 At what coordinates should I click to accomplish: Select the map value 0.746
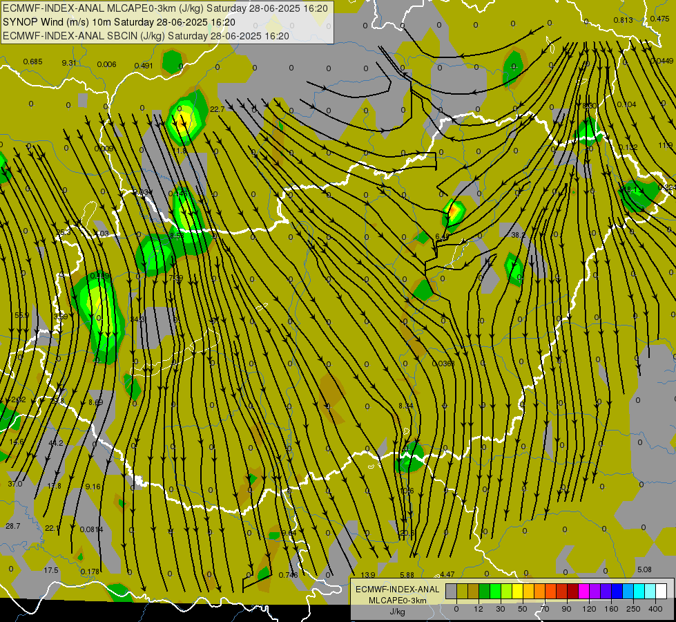coord(289,575)
